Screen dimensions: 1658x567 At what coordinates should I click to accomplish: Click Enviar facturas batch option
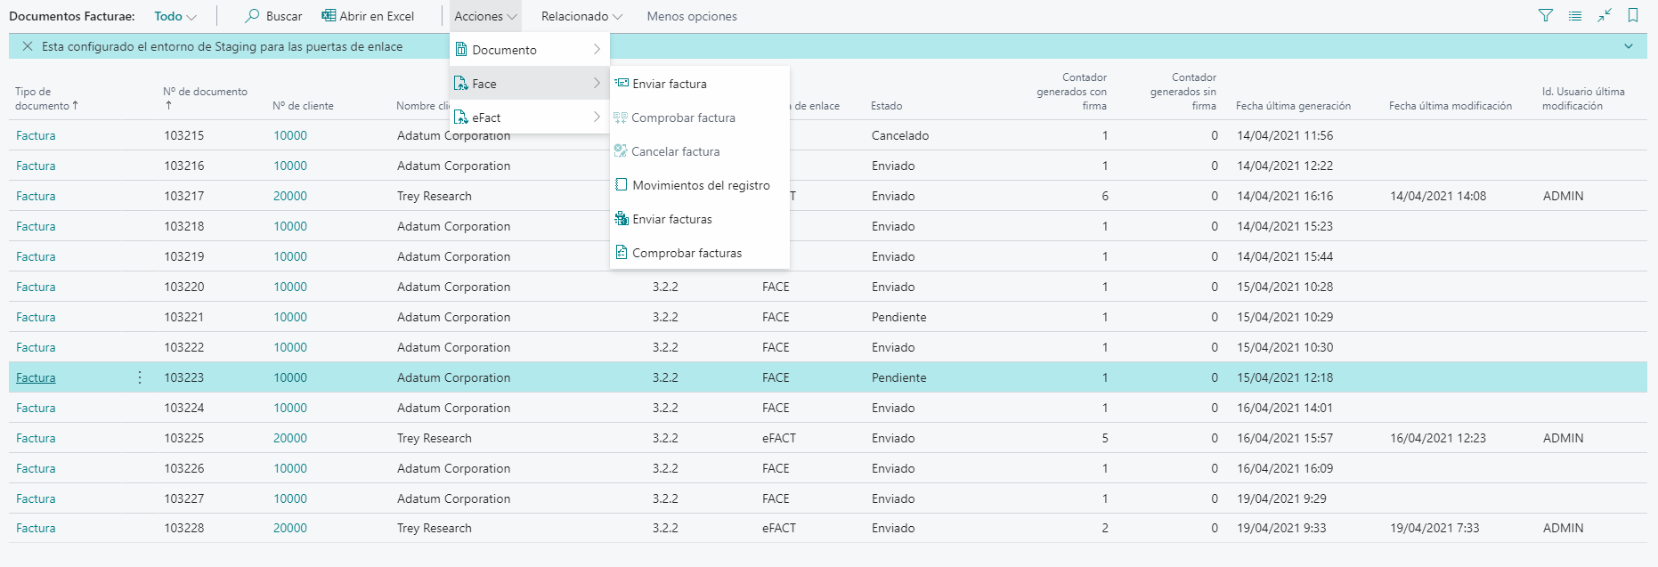671,219
